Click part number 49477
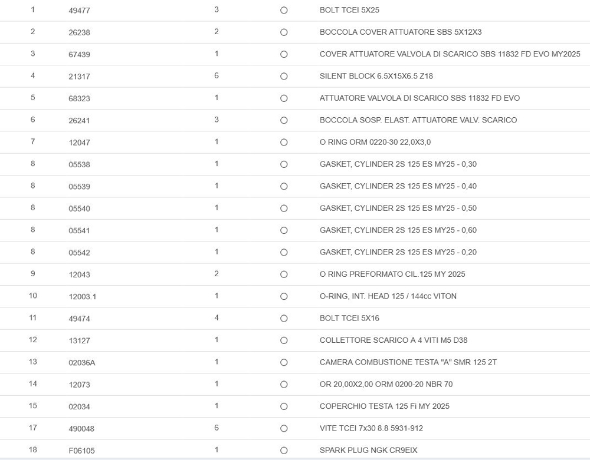 pos(79,11)
